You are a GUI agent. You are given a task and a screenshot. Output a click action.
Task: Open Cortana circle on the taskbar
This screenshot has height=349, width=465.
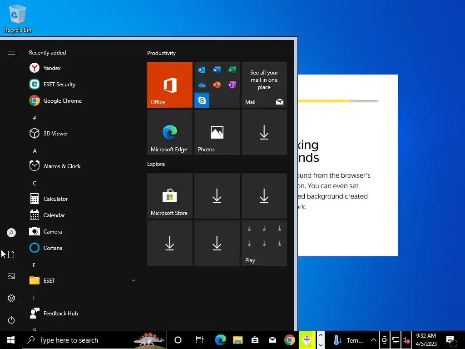(178, 340)
